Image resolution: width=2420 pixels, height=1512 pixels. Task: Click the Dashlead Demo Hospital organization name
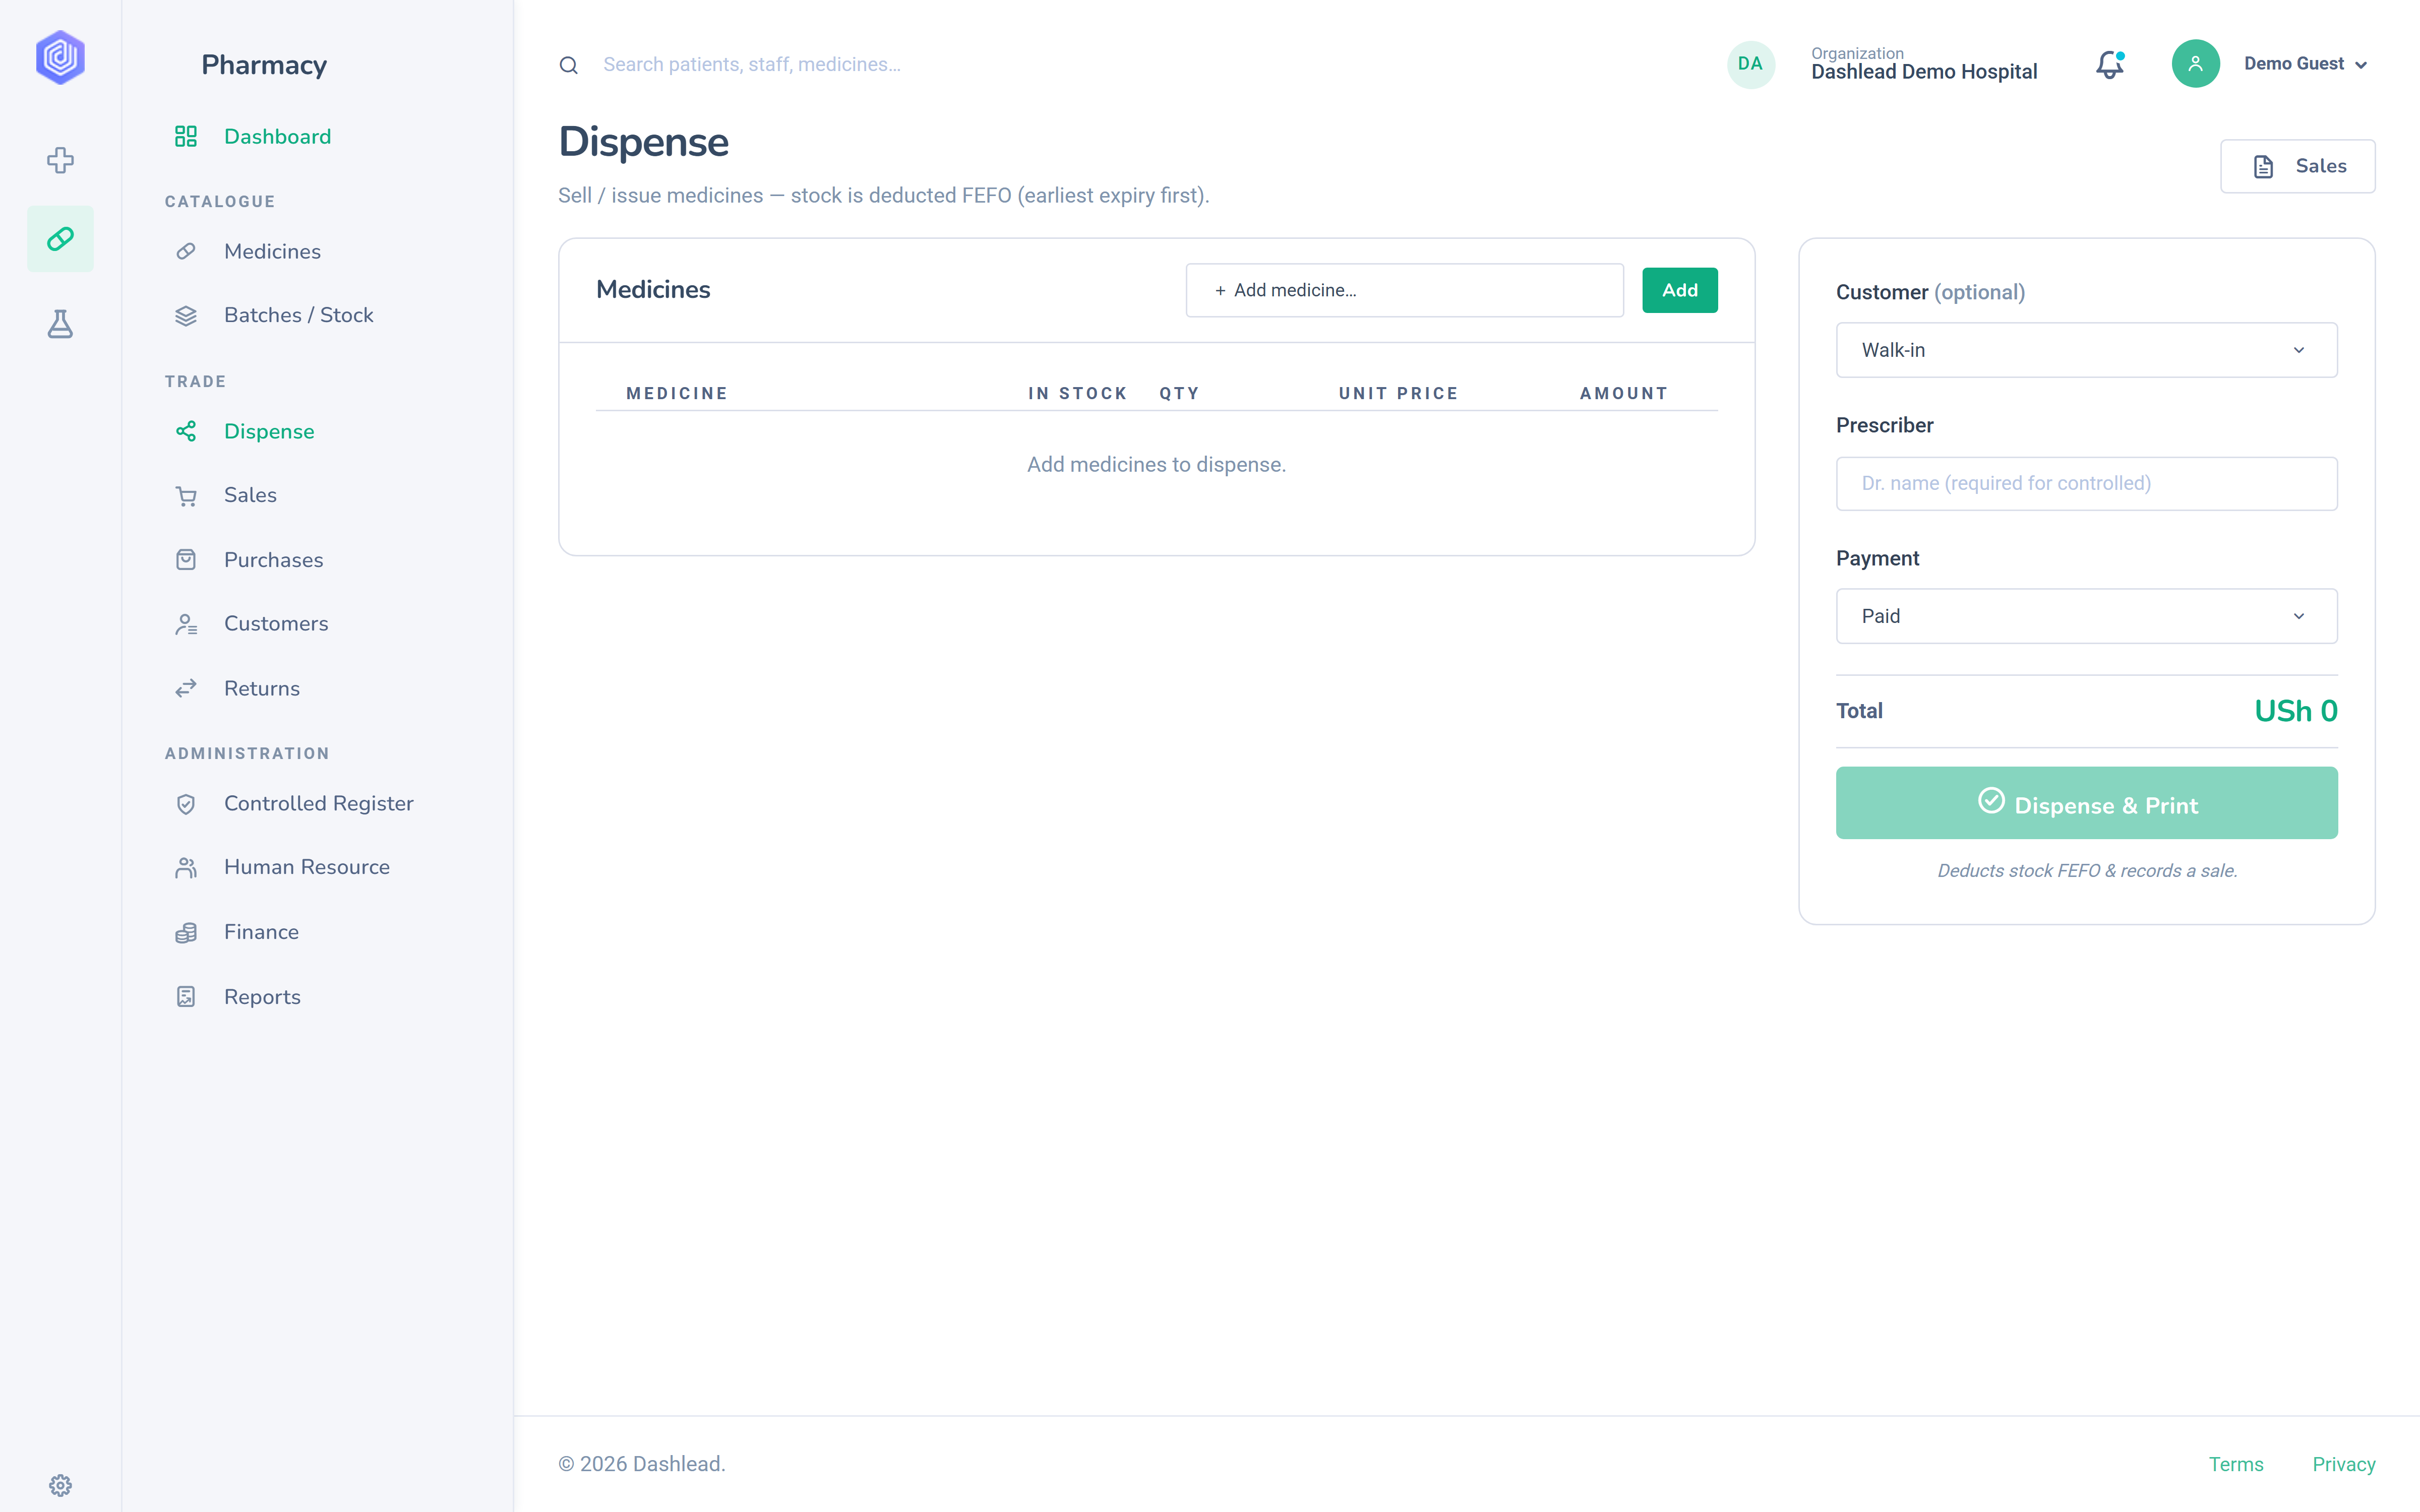[x=1924, y=72]
